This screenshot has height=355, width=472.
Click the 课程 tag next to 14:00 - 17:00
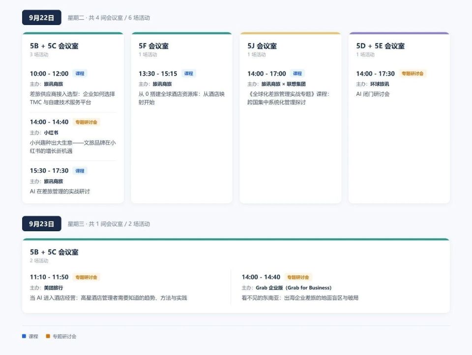click(x=297, y=74)
